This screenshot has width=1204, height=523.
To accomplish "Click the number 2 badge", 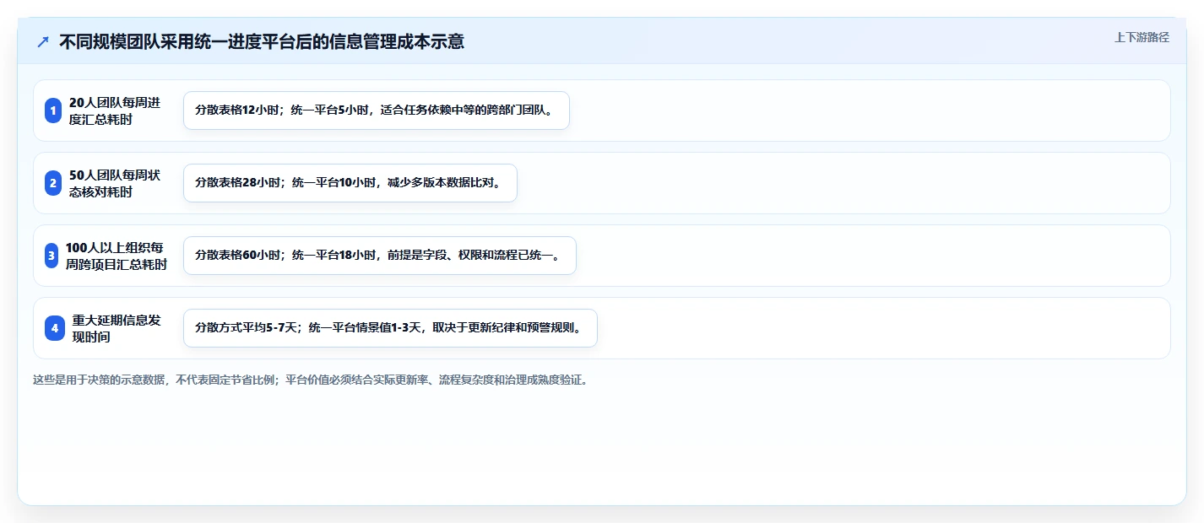I will point(53,183).
